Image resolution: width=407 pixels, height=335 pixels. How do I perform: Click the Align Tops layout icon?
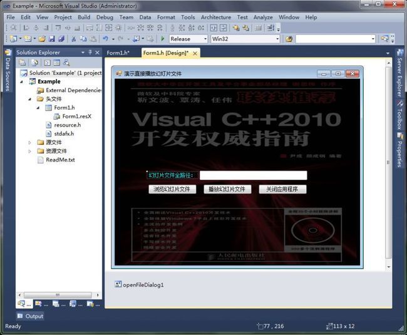tap(58, 28)
